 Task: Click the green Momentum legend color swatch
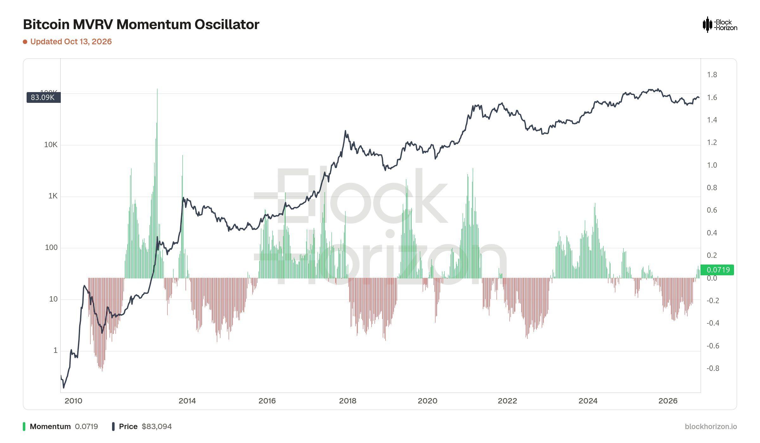click(x=24, y=427)
